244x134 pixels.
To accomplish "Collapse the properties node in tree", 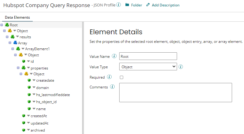I will click(18, 68).
